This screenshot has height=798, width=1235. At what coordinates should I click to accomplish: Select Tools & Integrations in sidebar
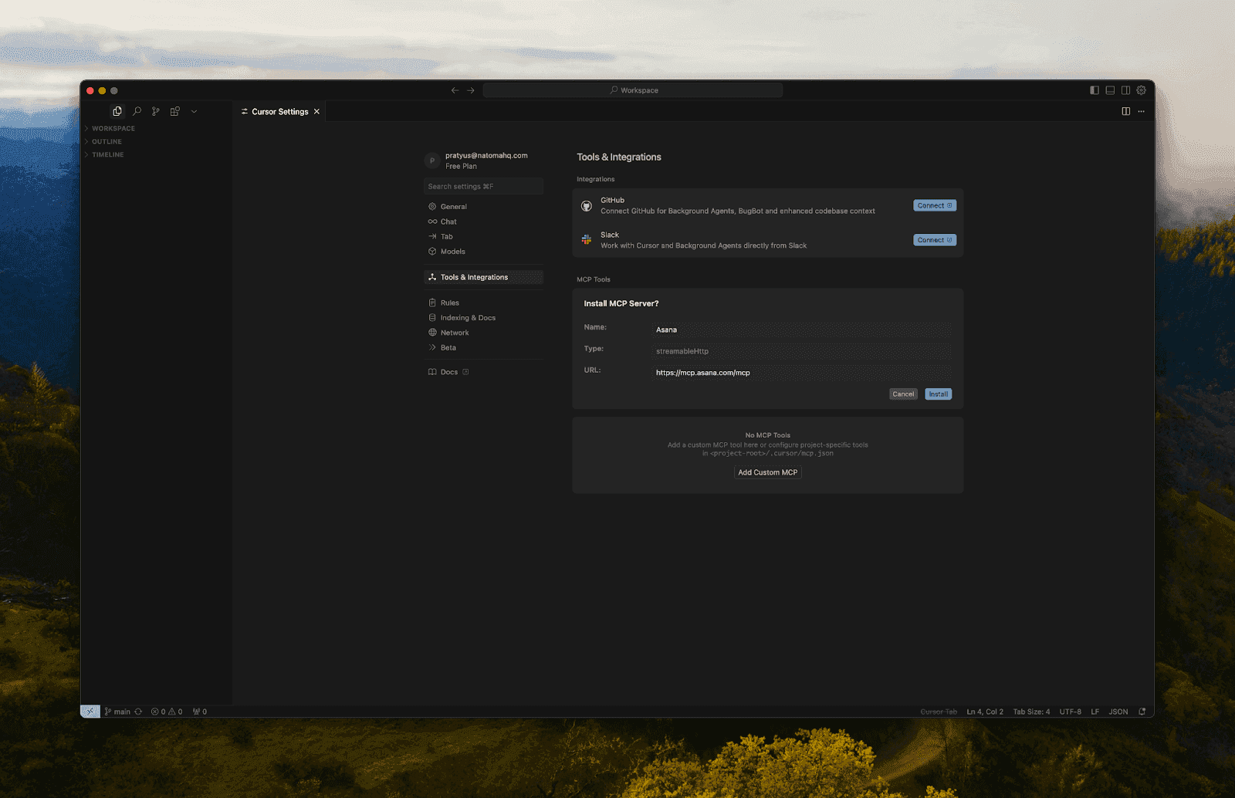pos(483,277)
